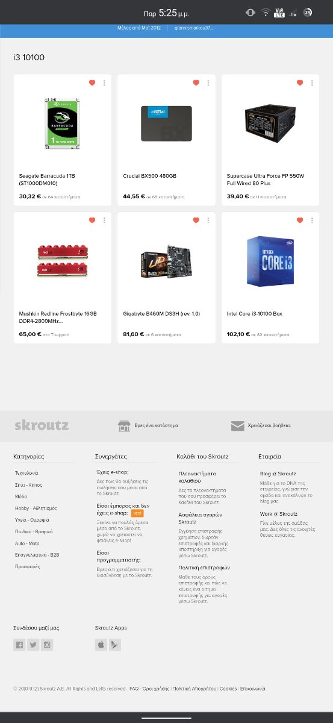Open three-dot menu on Supercase Ultra Force card

(313, 83)
